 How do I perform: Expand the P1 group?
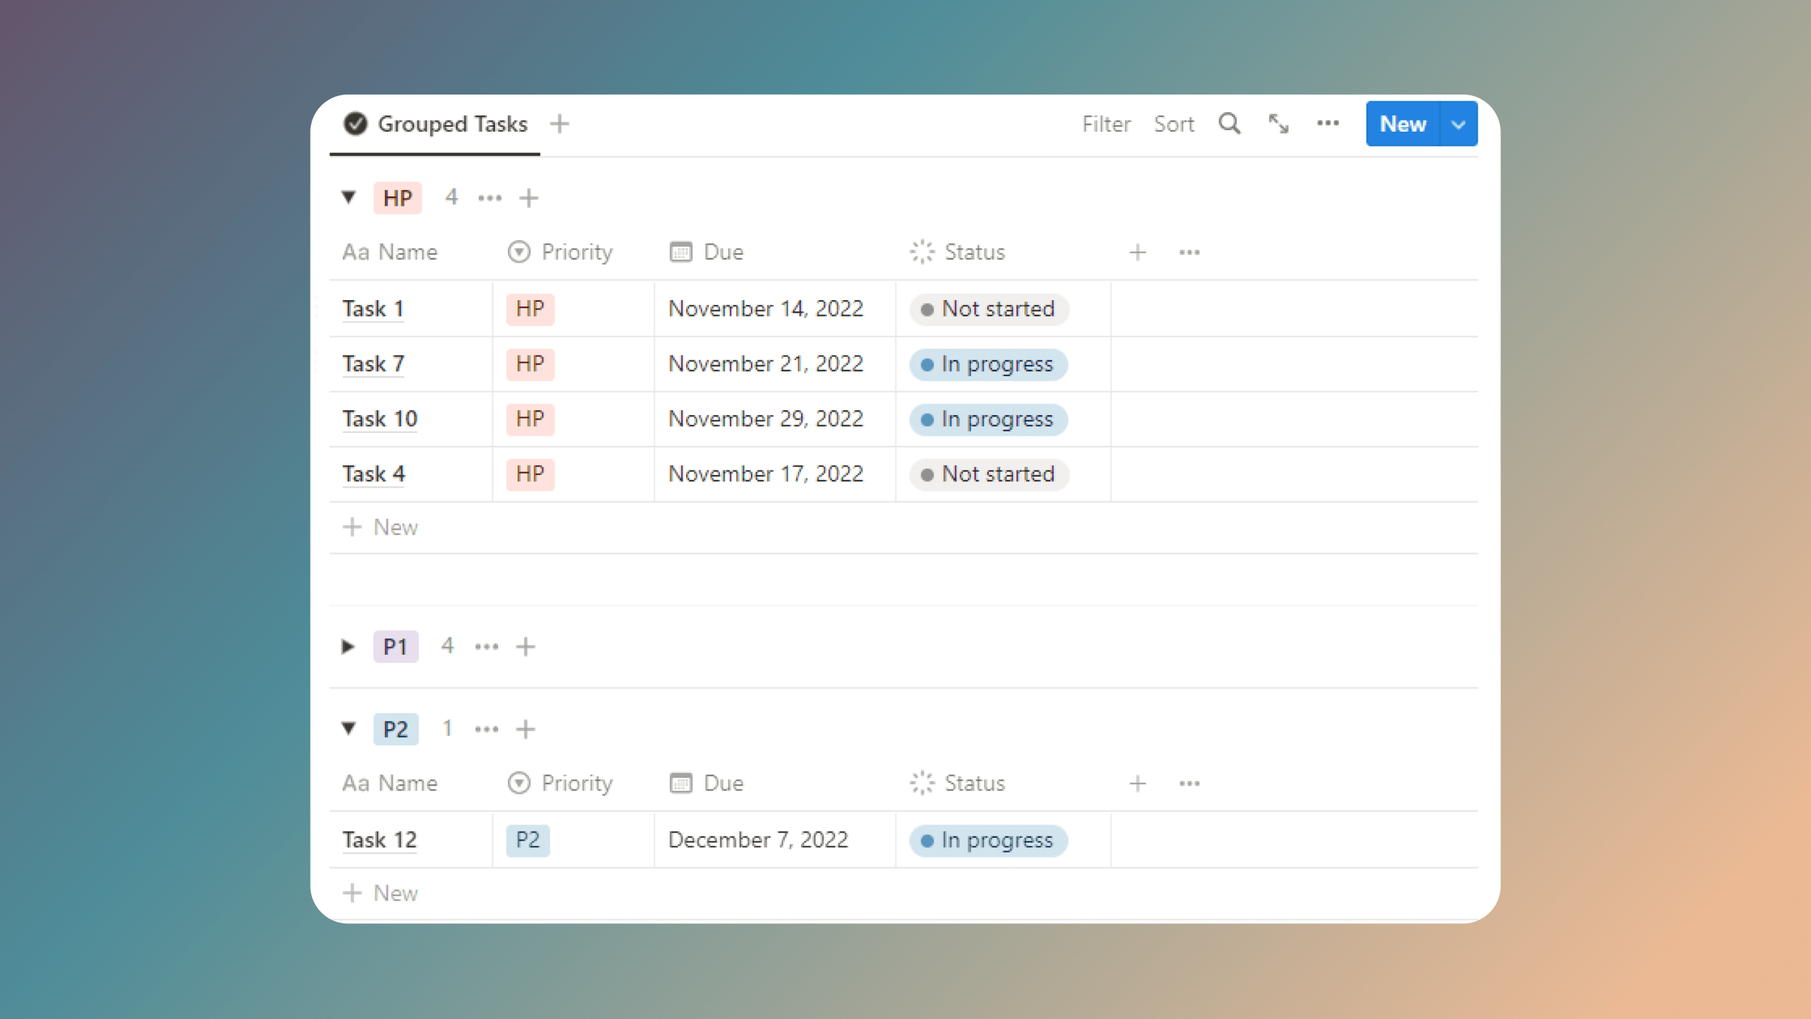click(x=348, y=646)
